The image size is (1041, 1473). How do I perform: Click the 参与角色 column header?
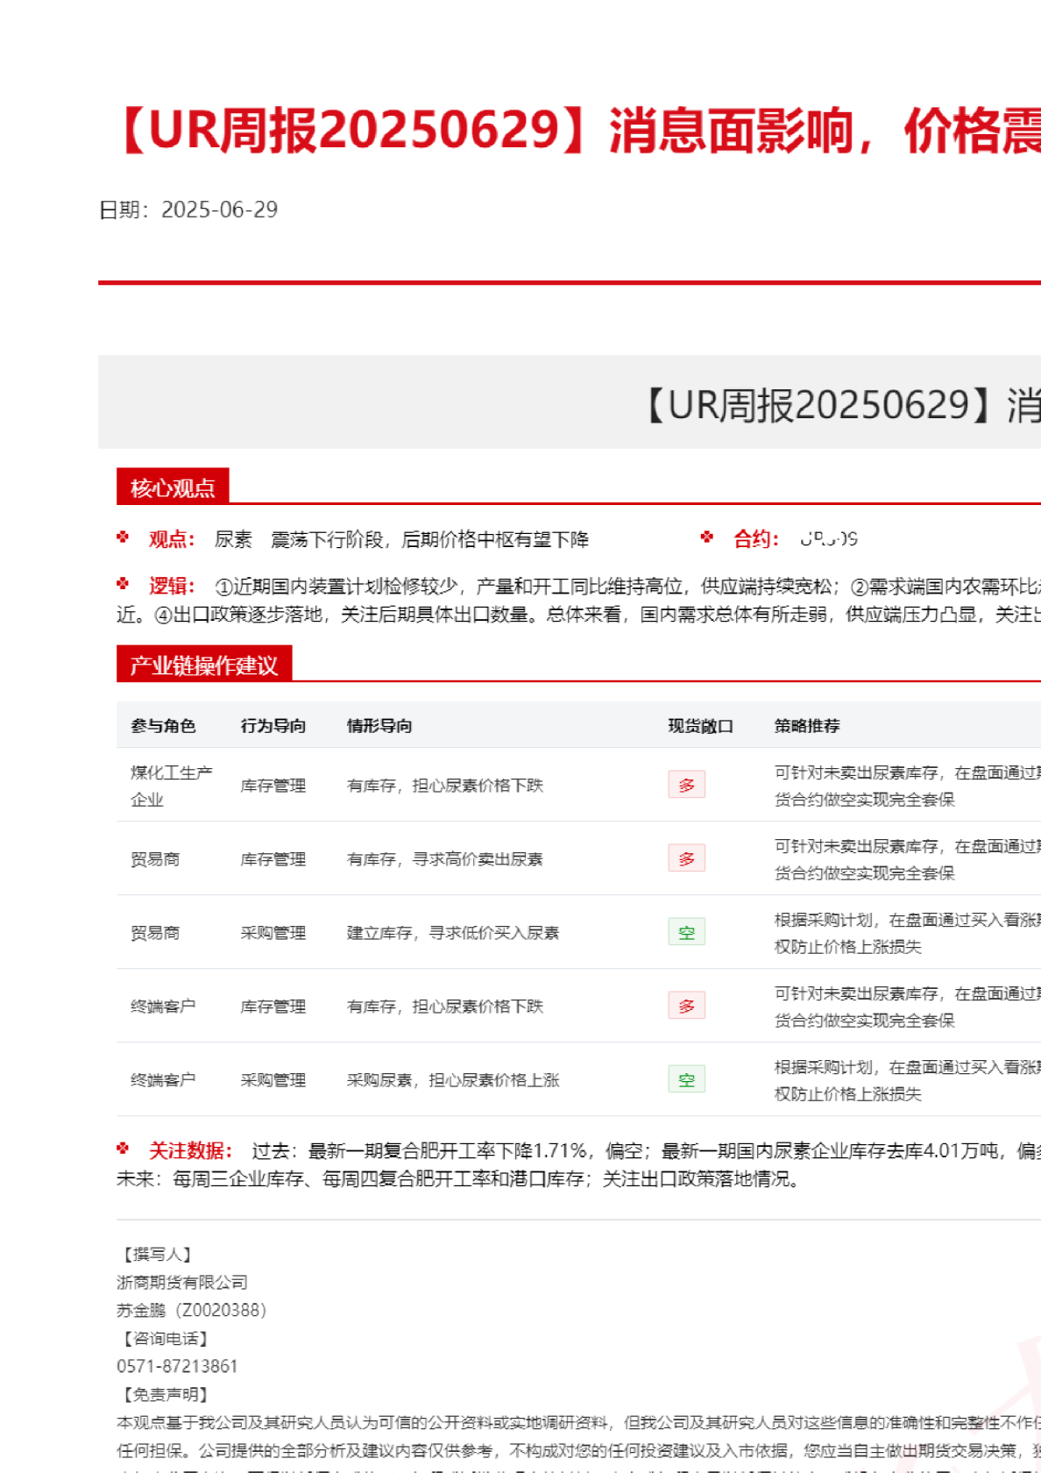click(163, 726)
